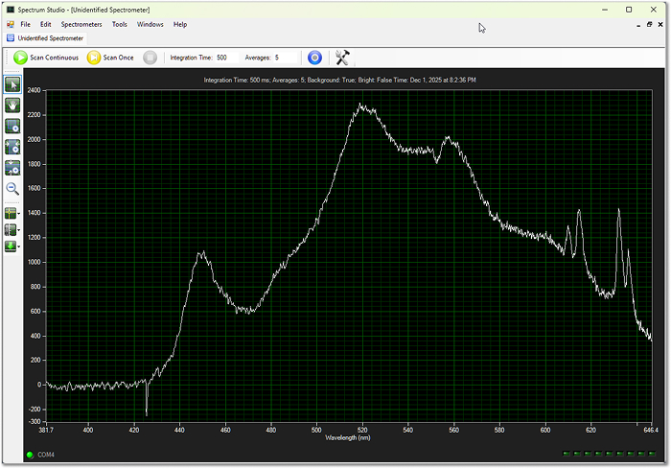671x469 pixels.
Task: Select the zoom region tool
Action: 12,126
